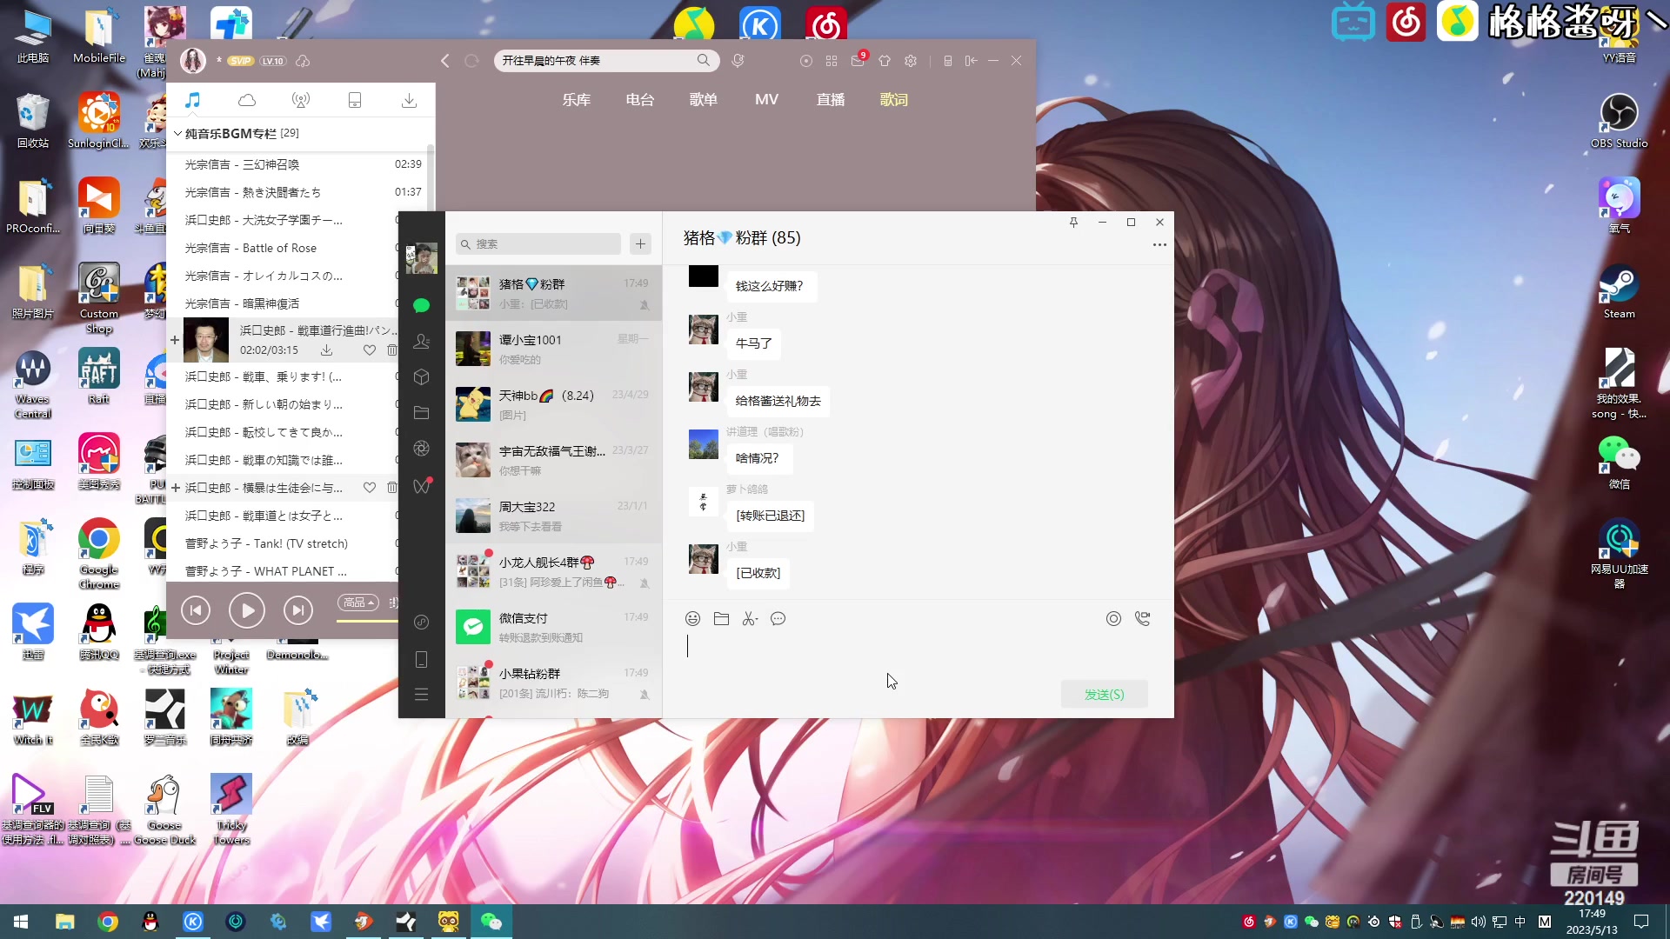Open the emoji picker in chat toolbar
1670x939 pixels.
[x=692, y=619]
